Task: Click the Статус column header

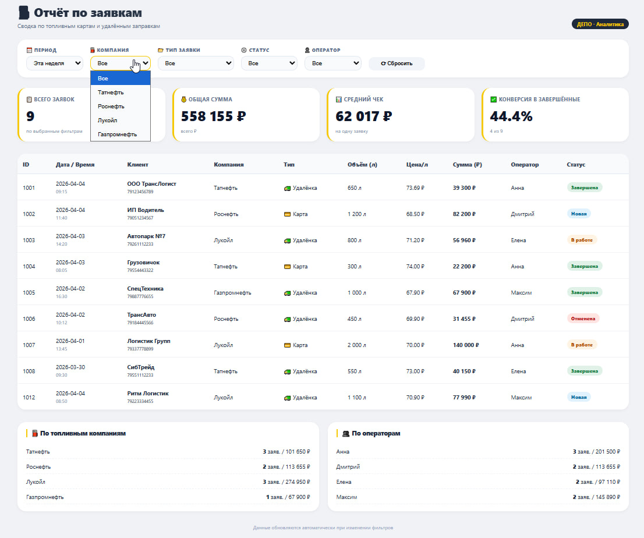Action: coord(576,165)
